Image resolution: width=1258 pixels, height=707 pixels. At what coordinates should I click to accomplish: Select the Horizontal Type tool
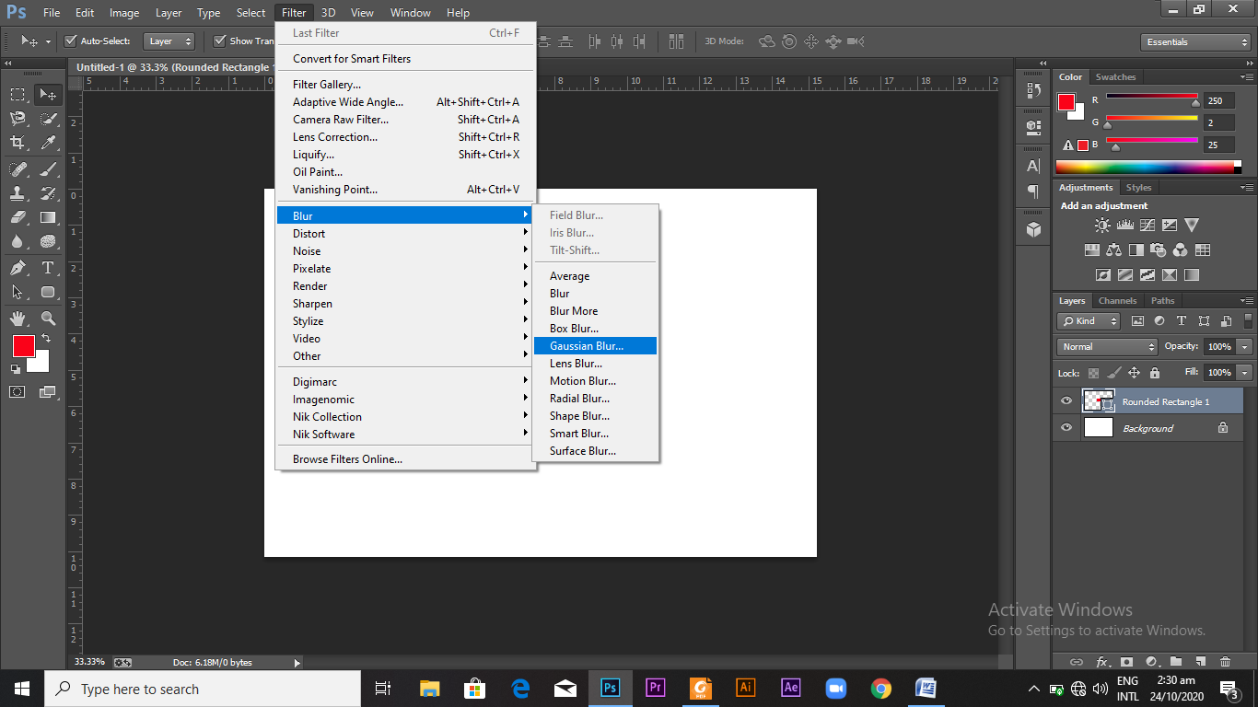point(48,268)
